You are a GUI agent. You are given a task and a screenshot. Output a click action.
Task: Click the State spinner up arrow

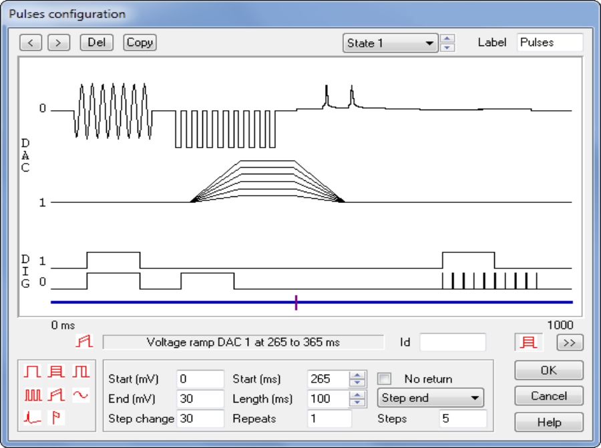click(448, 39)
